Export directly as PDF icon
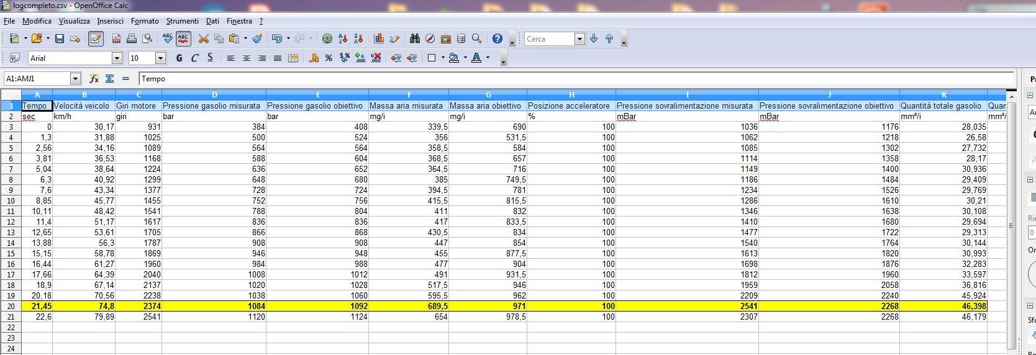1036x355 pixels. tap(116, 38)
